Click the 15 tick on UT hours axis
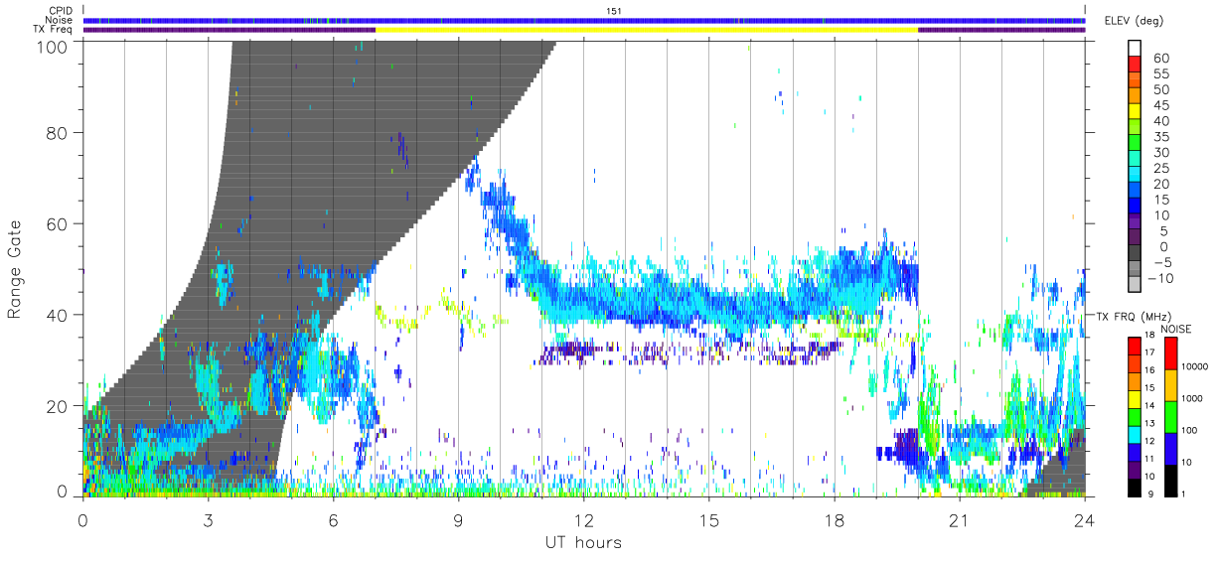The height and width of the screenshot is (563, 1220). pos(709,521)
